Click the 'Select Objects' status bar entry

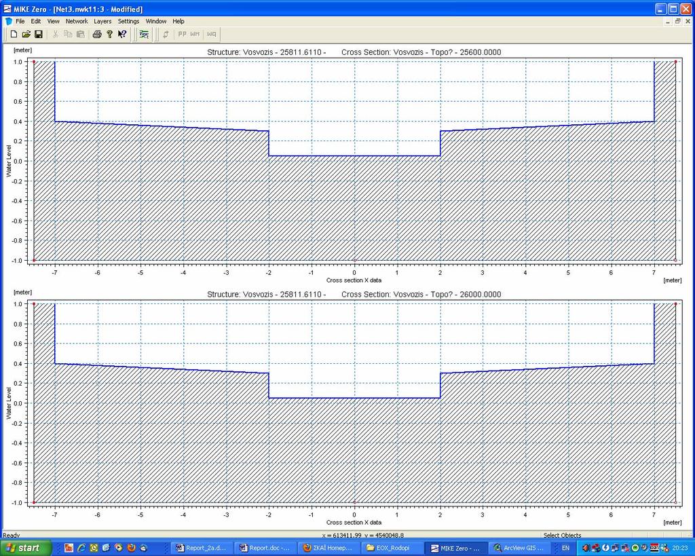562,535
